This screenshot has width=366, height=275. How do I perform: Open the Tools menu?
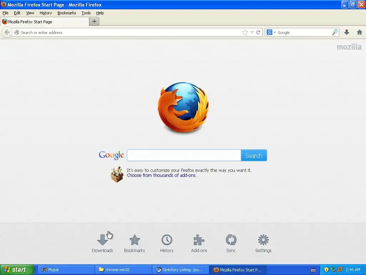tap(86, 13)
